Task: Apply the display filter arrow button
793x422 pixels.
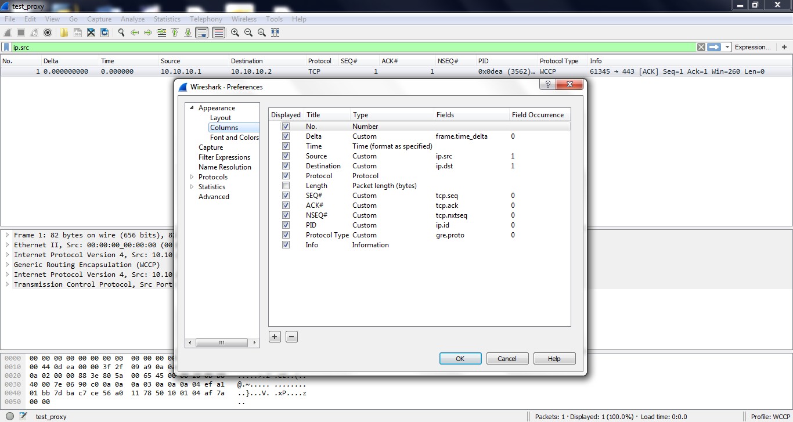Action: coord(714,47)
